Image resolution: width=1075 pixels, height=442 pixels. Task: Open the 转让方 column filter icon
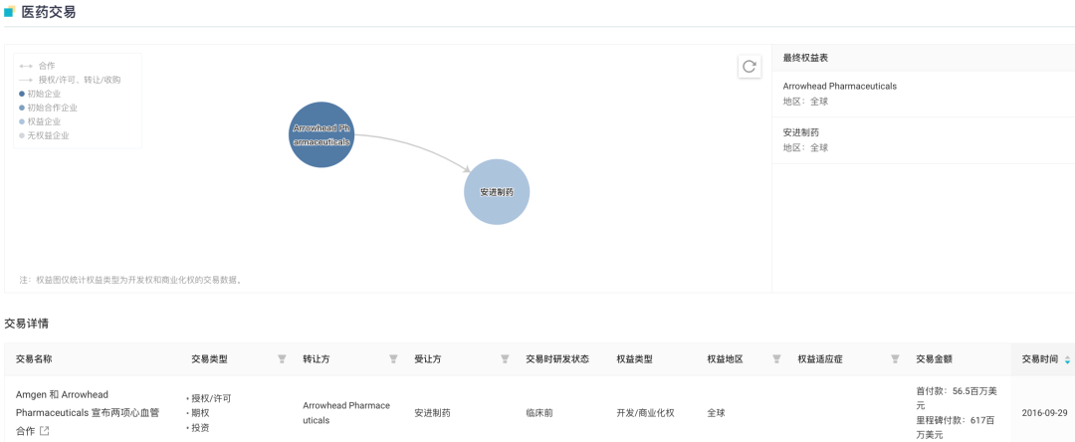coord(393,359)
